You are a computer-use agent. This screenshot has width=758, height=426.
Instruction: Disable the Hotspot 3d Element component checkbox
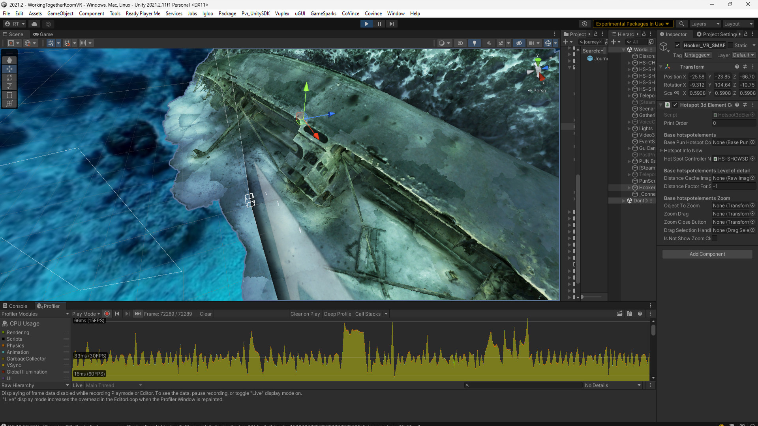[x=675, y=105]
